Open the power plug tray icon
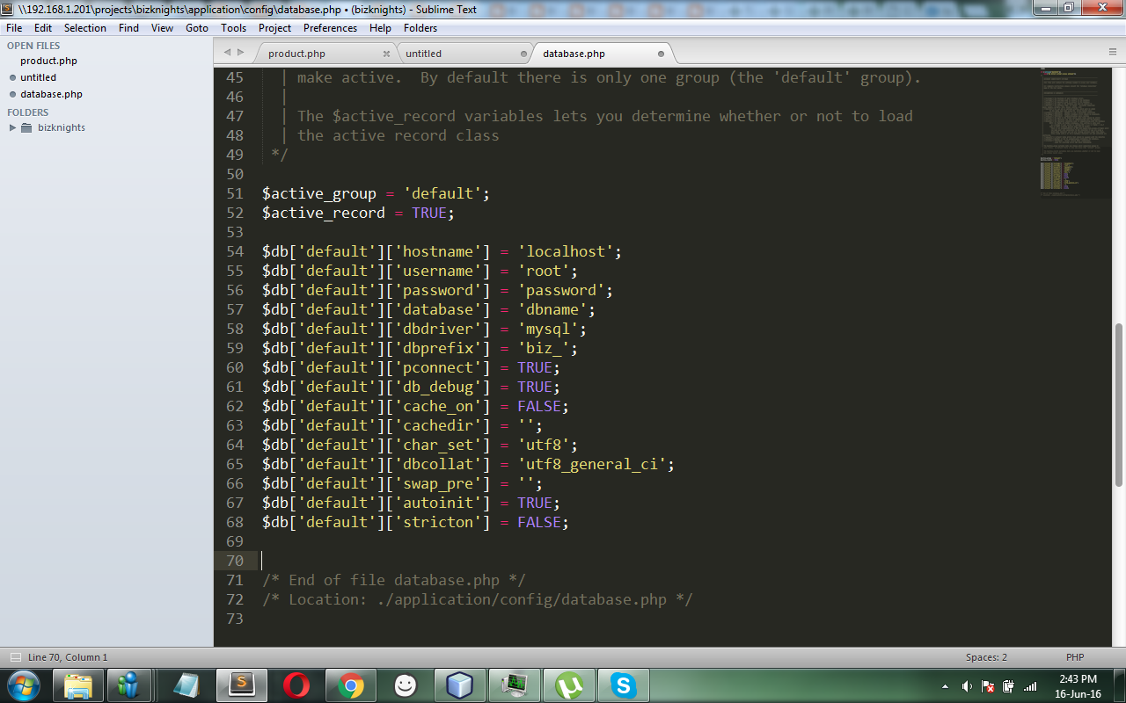Viewport: 1126px width, 703px height. point(1008,685)
